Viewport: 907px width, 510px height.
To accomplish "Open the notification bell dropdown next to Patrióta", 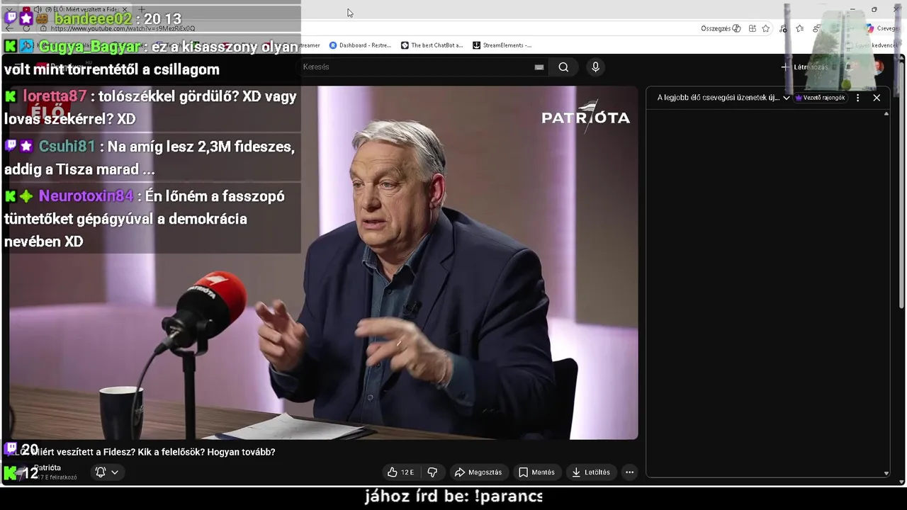I will click(106, 472).
